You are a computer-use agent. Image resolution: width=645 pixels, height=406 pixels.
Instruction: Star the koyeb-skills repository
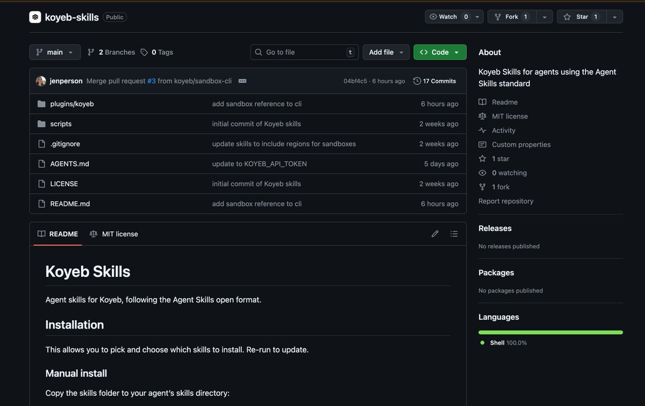point(580,17)
